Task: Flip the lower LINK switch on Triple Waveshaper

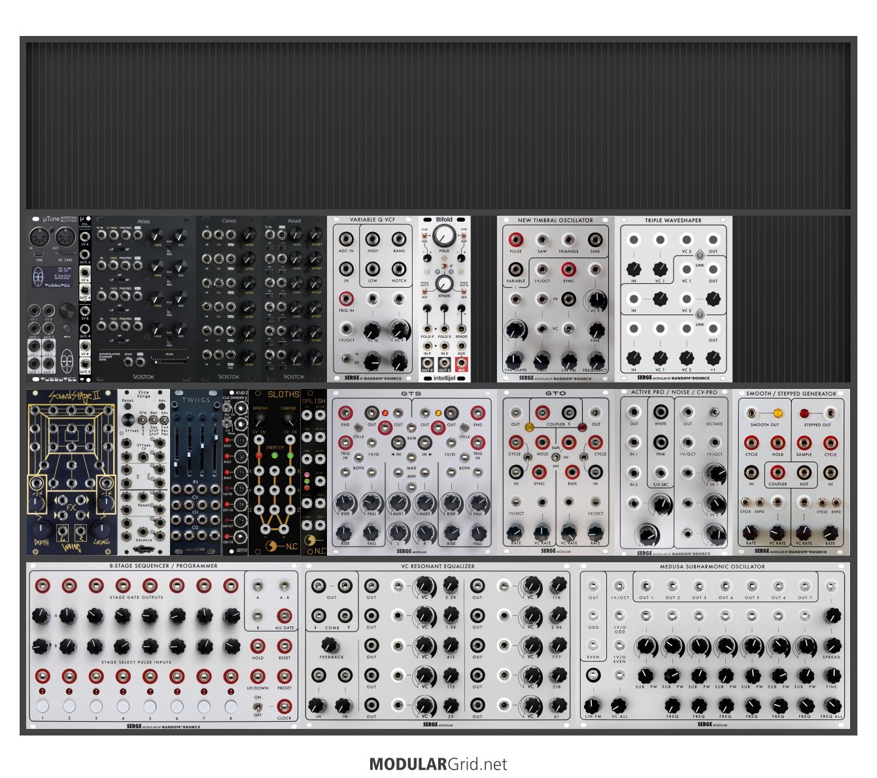Action: 700,313
